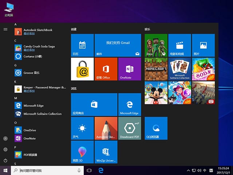The image size is (233, 175).
Task: Open PDF阅读器 from the app list
Action: click(40, 155)
